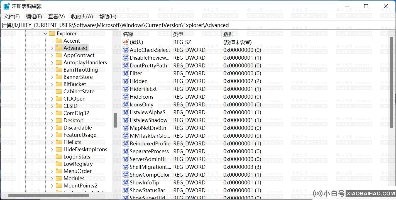Select the ShowStatusBar value icon
Image resolution: width=396 pixels, height=200 pixels.
126,190
